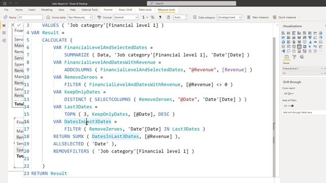The height and width of the screenshot is (183, 326).
Task: Open the Modeling ribbon tab
Action: tap(47, 10)
